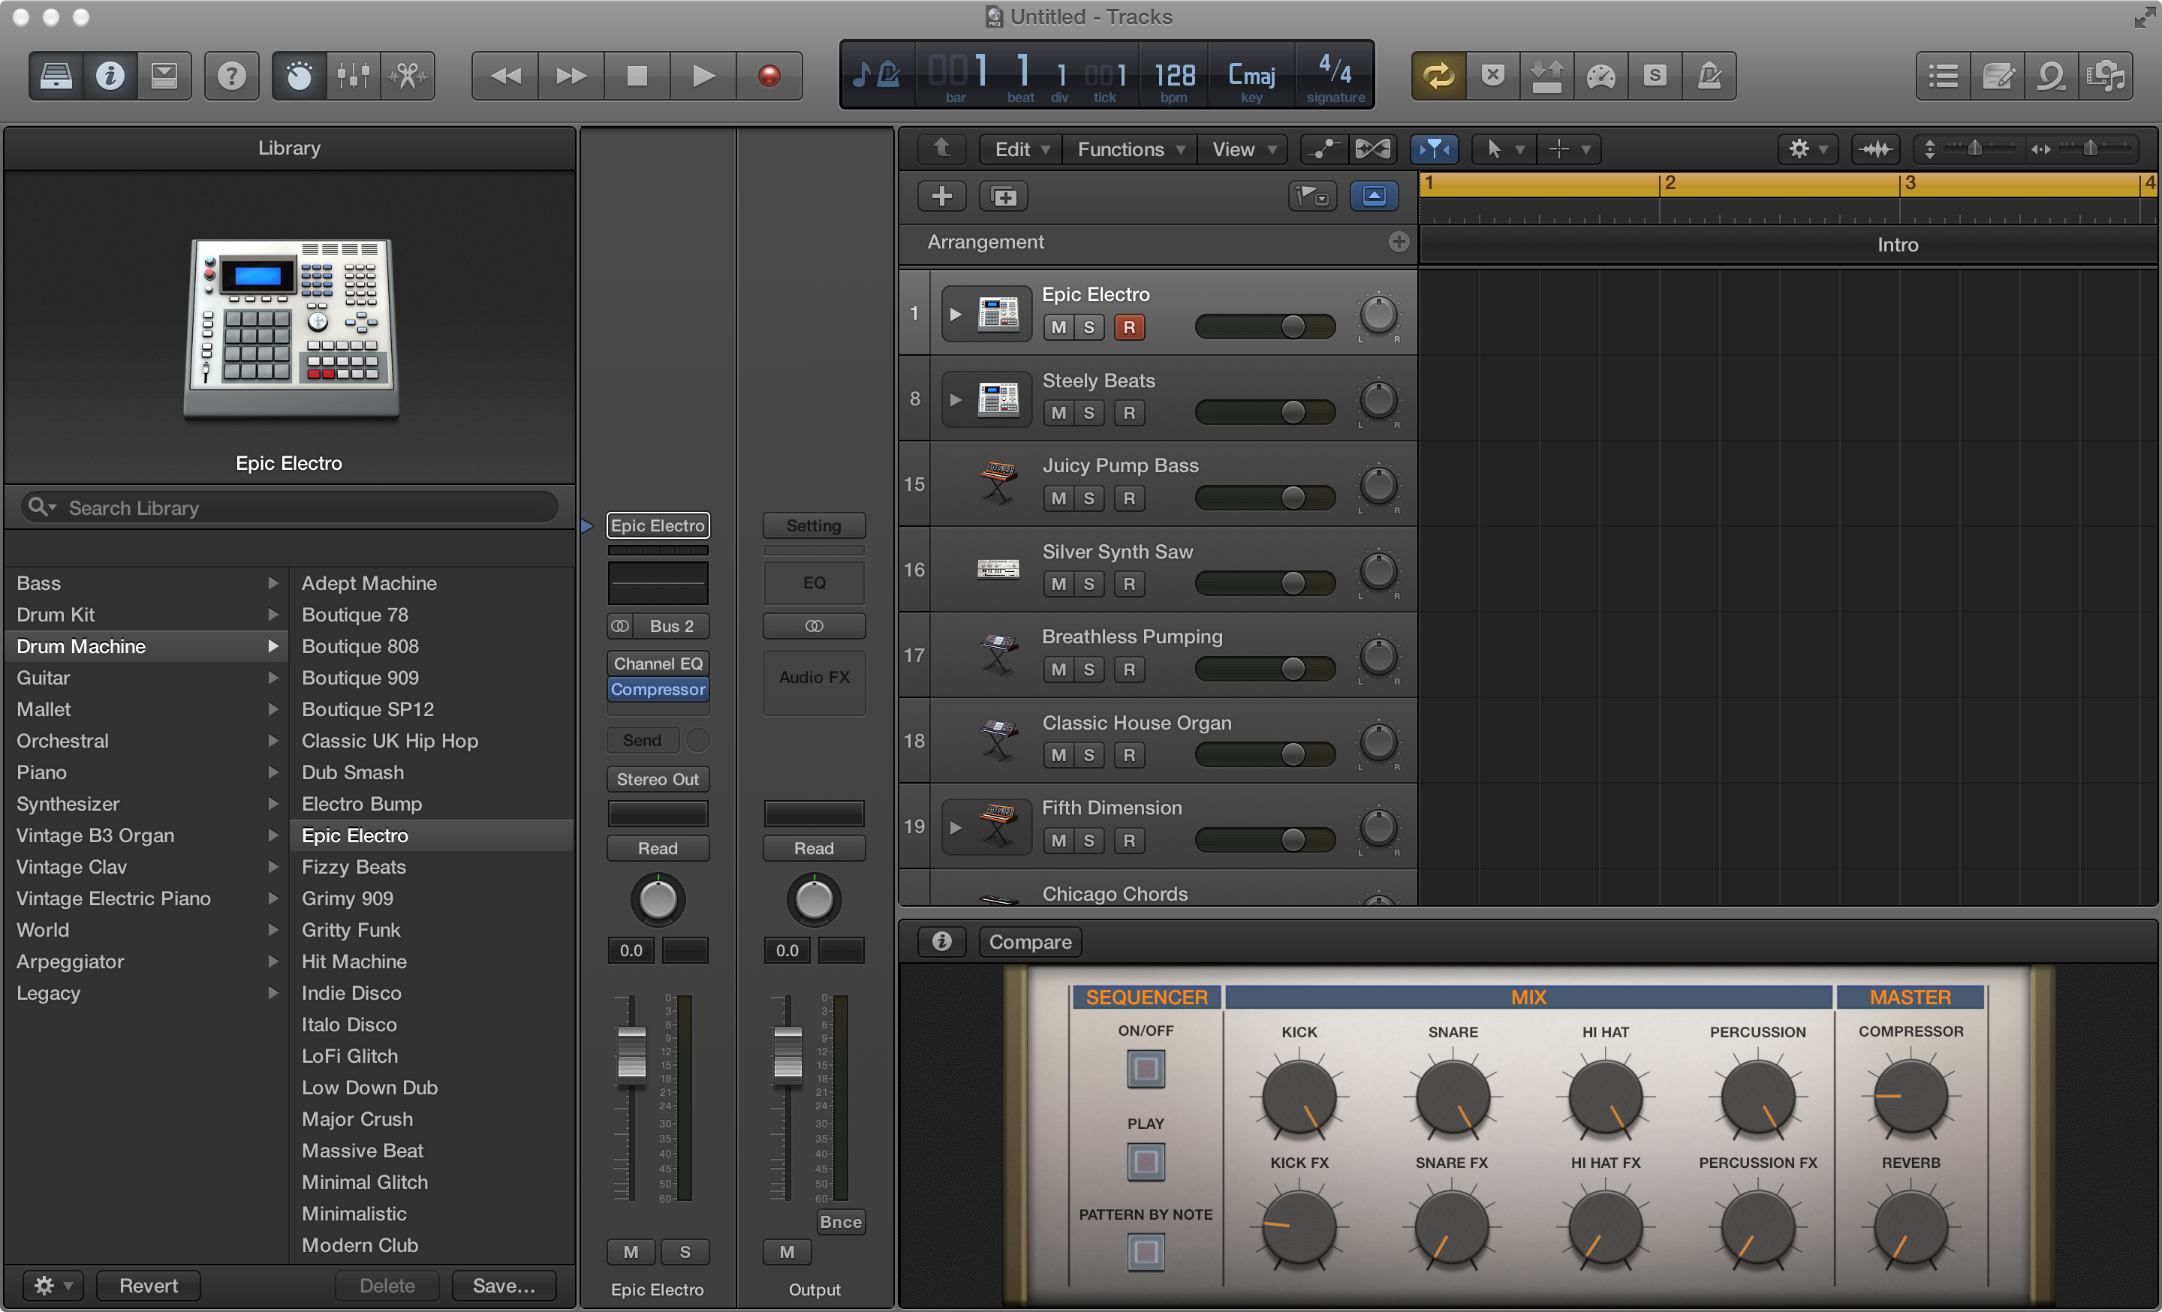Mute the Silver Synth Saw track
The width and height of the screenshot is (2162, 1312).
[1058, 584]
